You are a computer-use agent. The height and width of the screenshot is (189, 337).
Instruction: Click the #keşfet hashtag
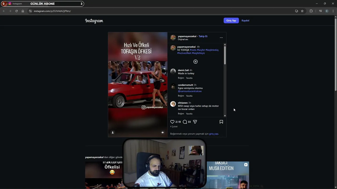201,50
